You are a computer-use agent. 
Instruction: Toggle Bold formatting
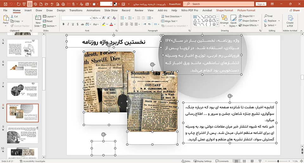pyautogui.click(x=63, y=24)
